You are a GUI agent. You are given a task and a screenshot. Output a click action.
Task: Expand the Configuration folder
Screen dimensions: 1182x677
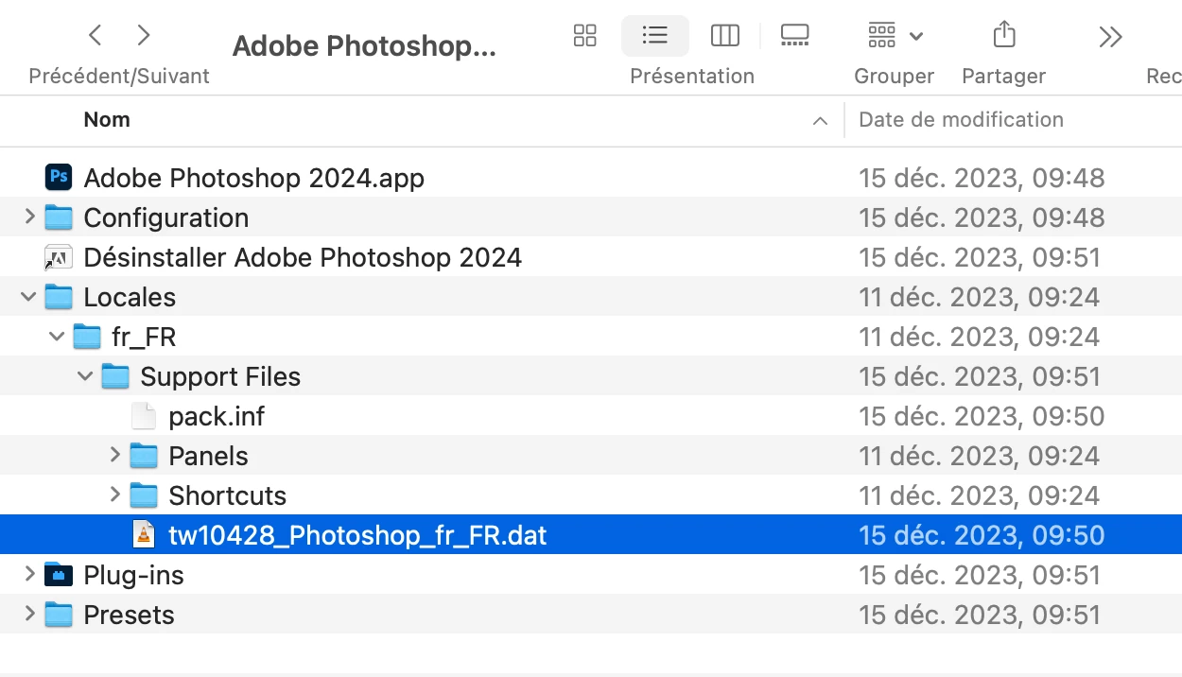coord(30,217)
